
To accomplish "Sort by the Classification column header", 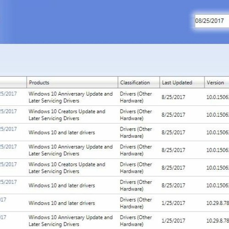I will [139, 82].
